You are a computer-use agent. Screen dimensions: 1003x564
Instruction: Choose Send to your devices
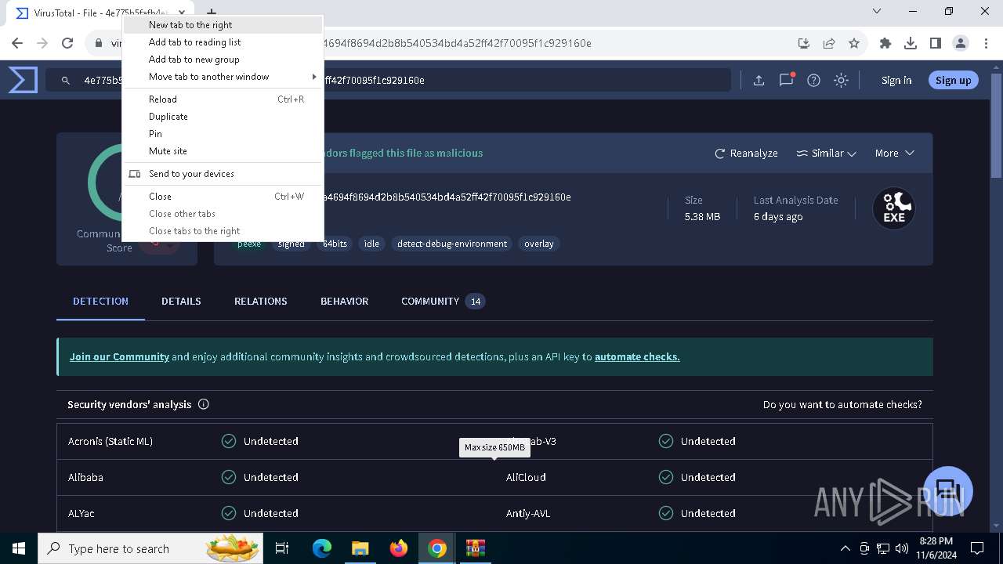click(x=223, y=174)
